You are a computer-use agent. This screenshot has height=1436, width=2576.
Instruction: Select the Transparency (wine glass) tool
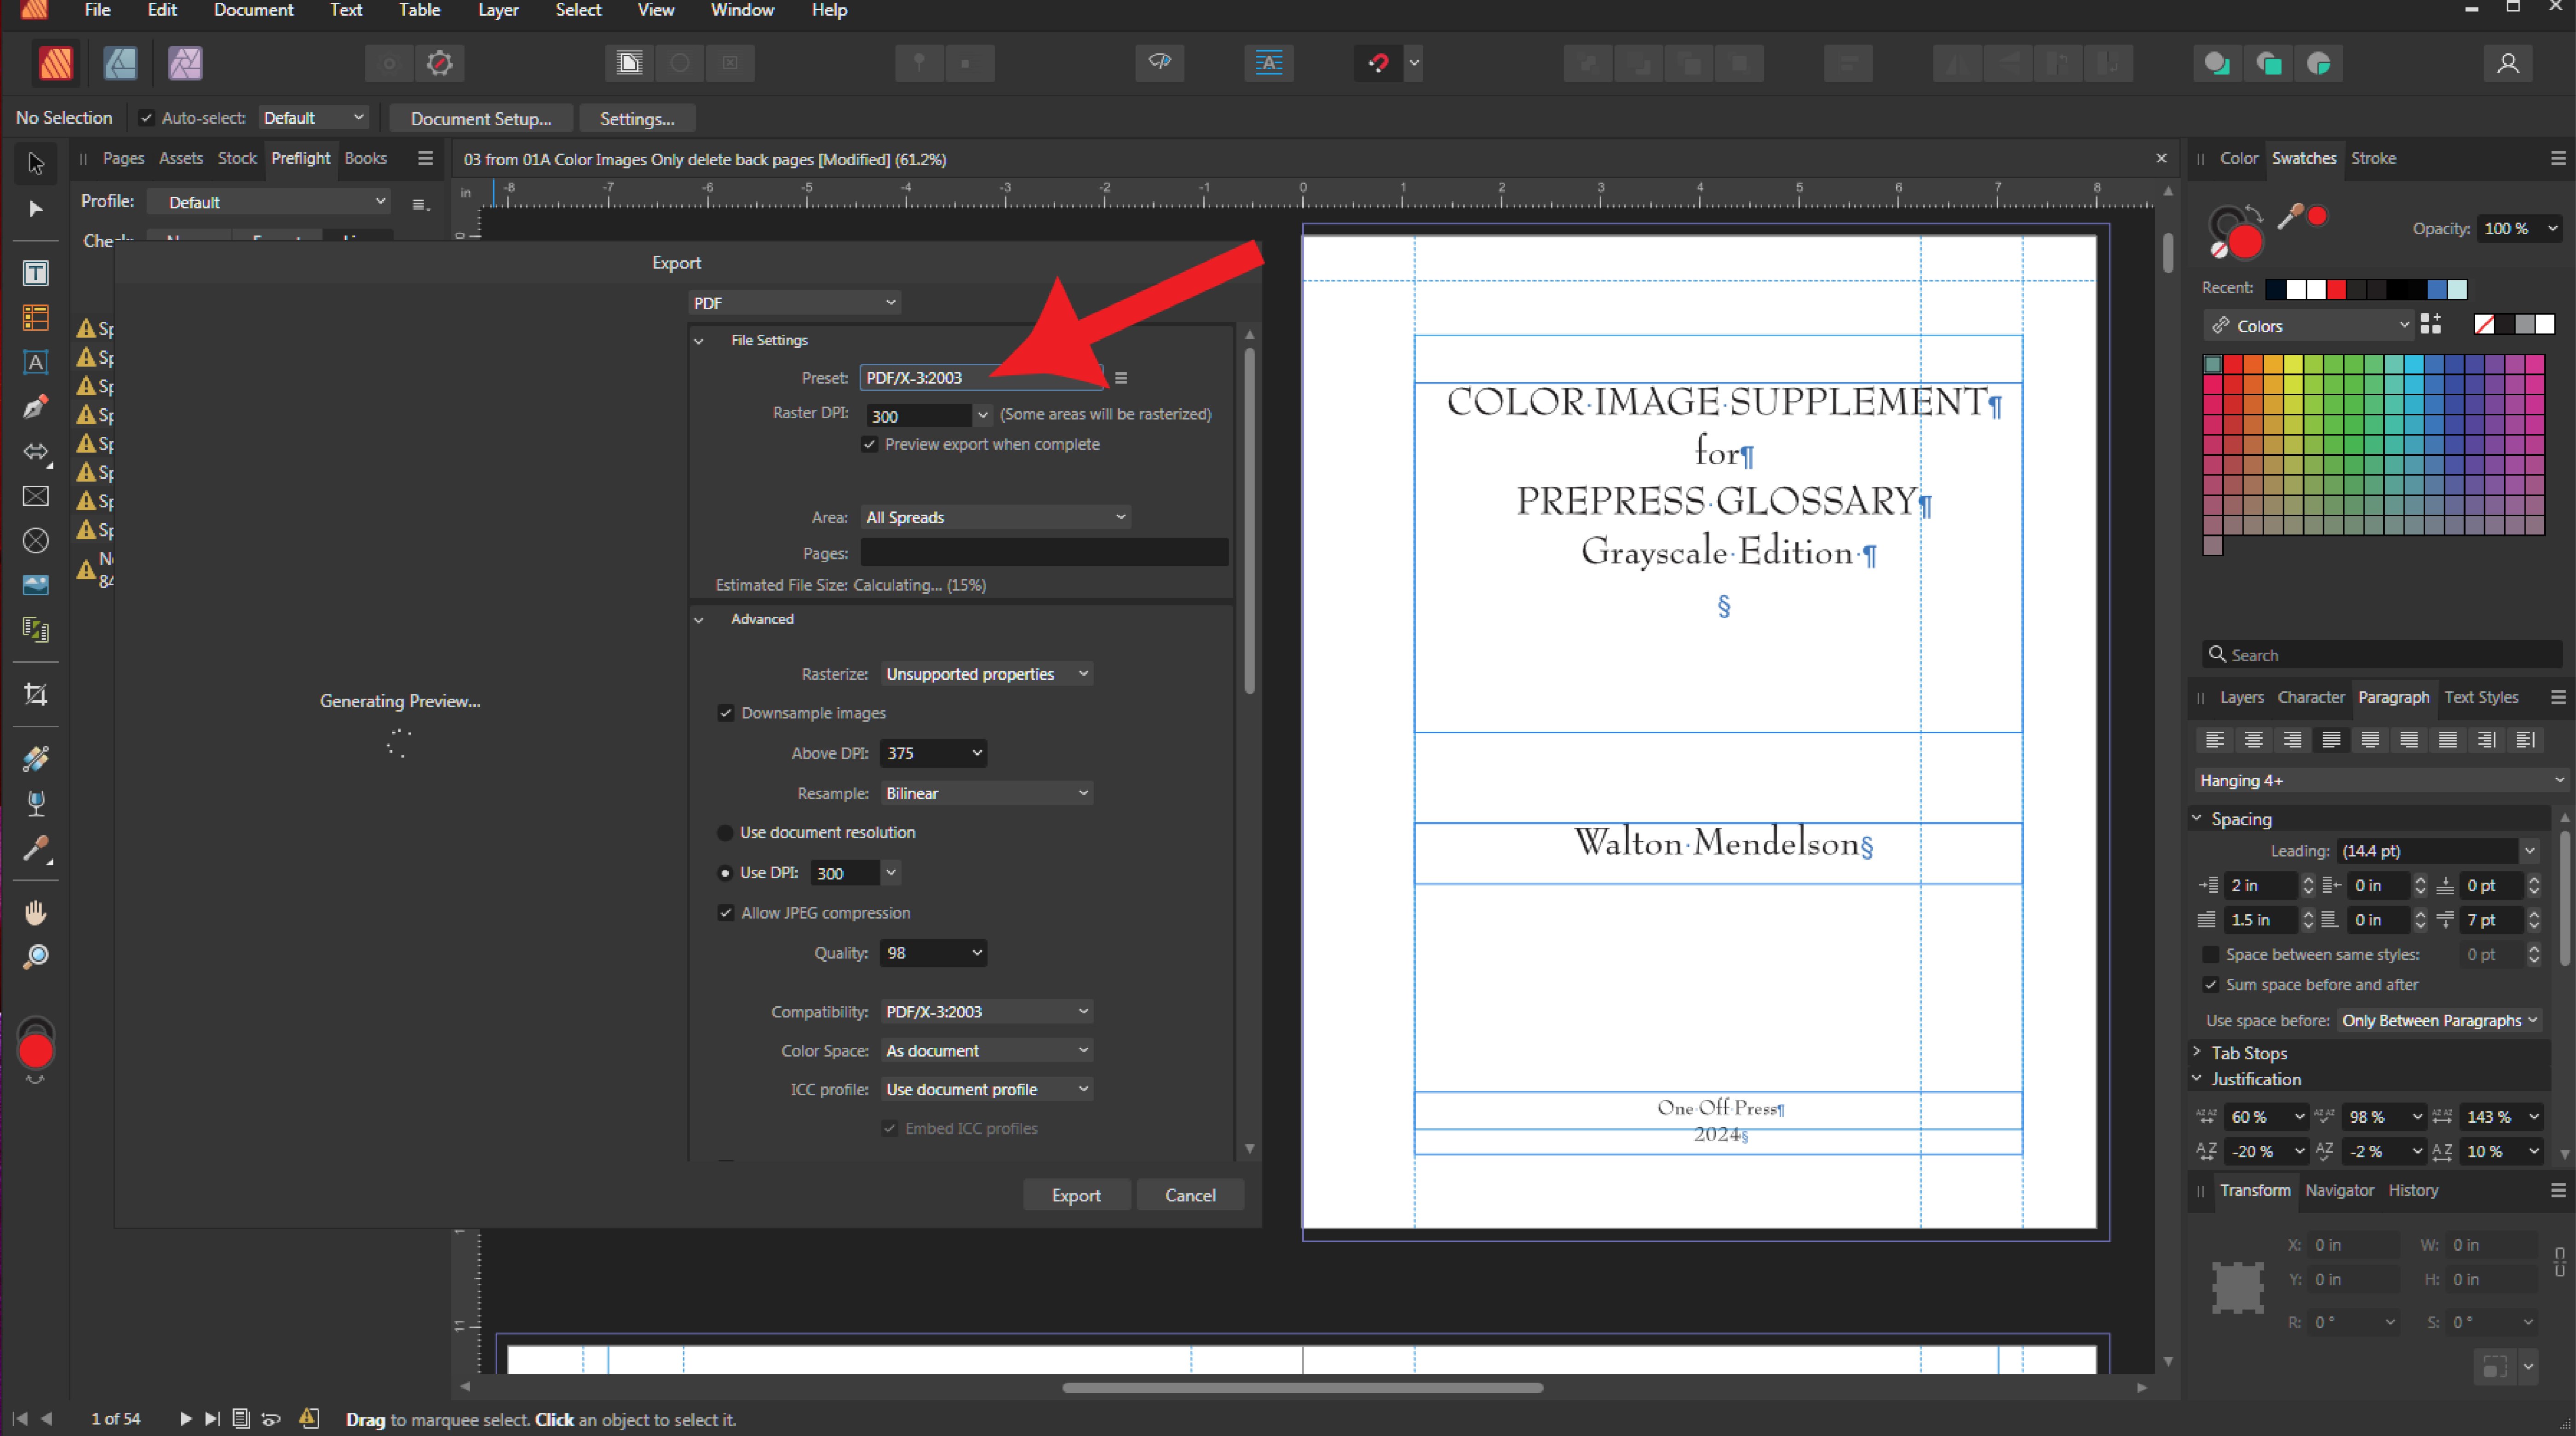click(x=36, y=803)
